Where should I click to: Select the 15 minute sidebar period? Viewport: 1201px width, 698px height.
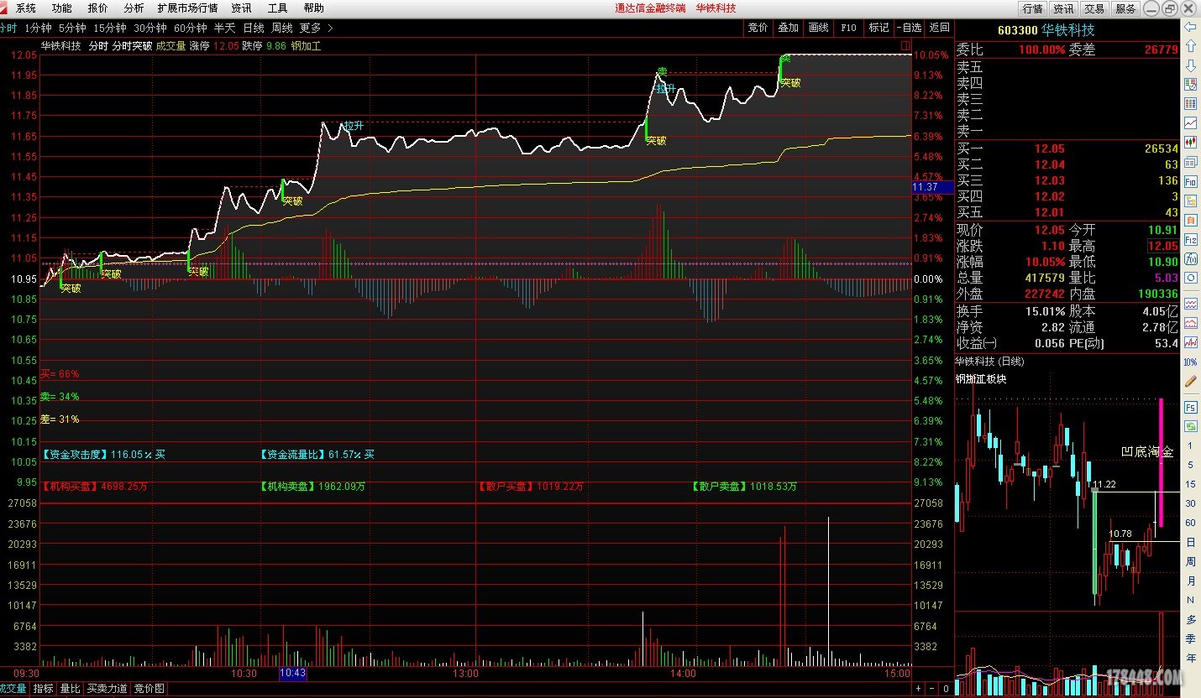pos(1190,484)
